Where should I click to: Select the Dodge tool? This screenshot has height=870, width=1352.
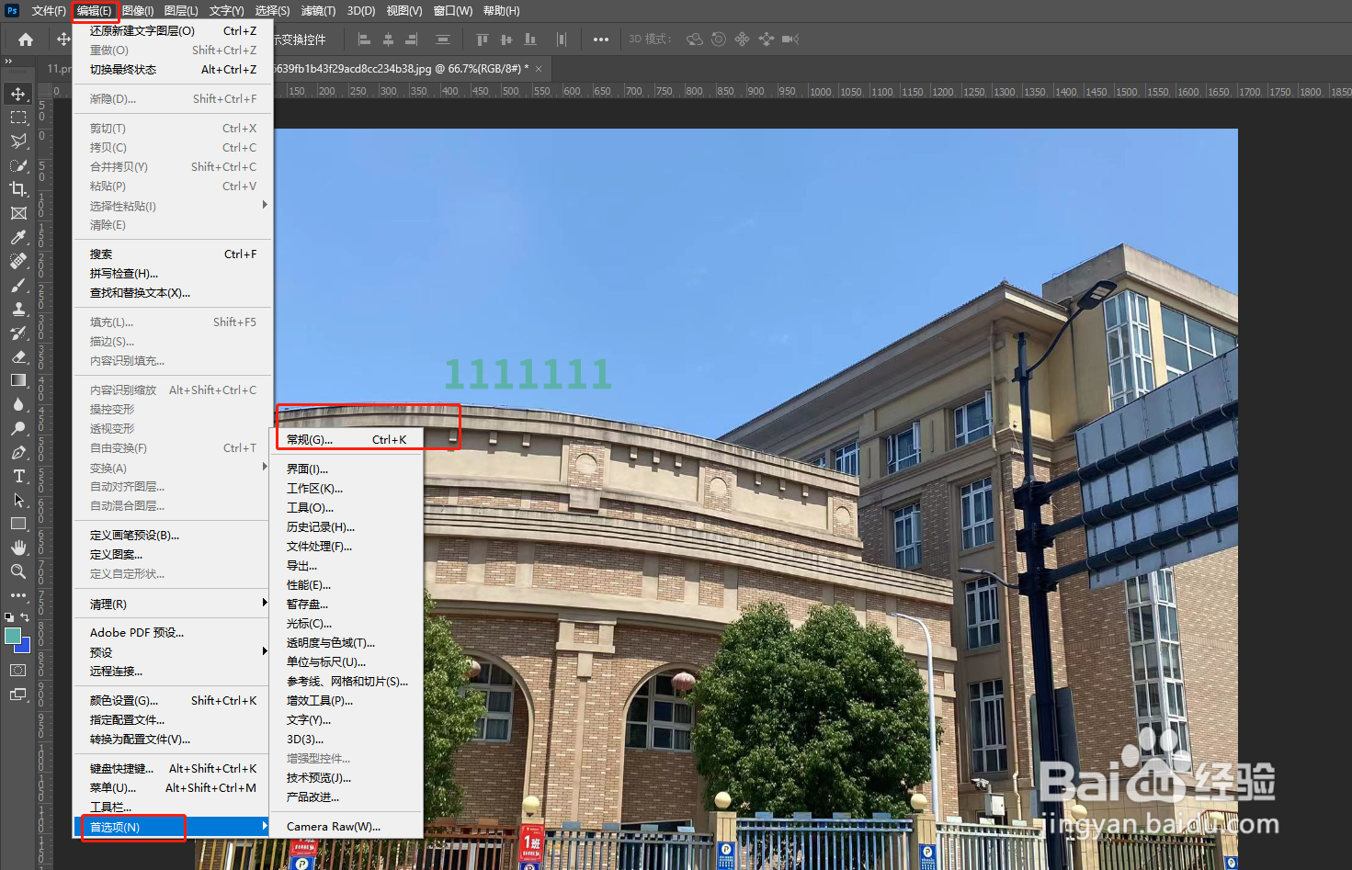18,428
